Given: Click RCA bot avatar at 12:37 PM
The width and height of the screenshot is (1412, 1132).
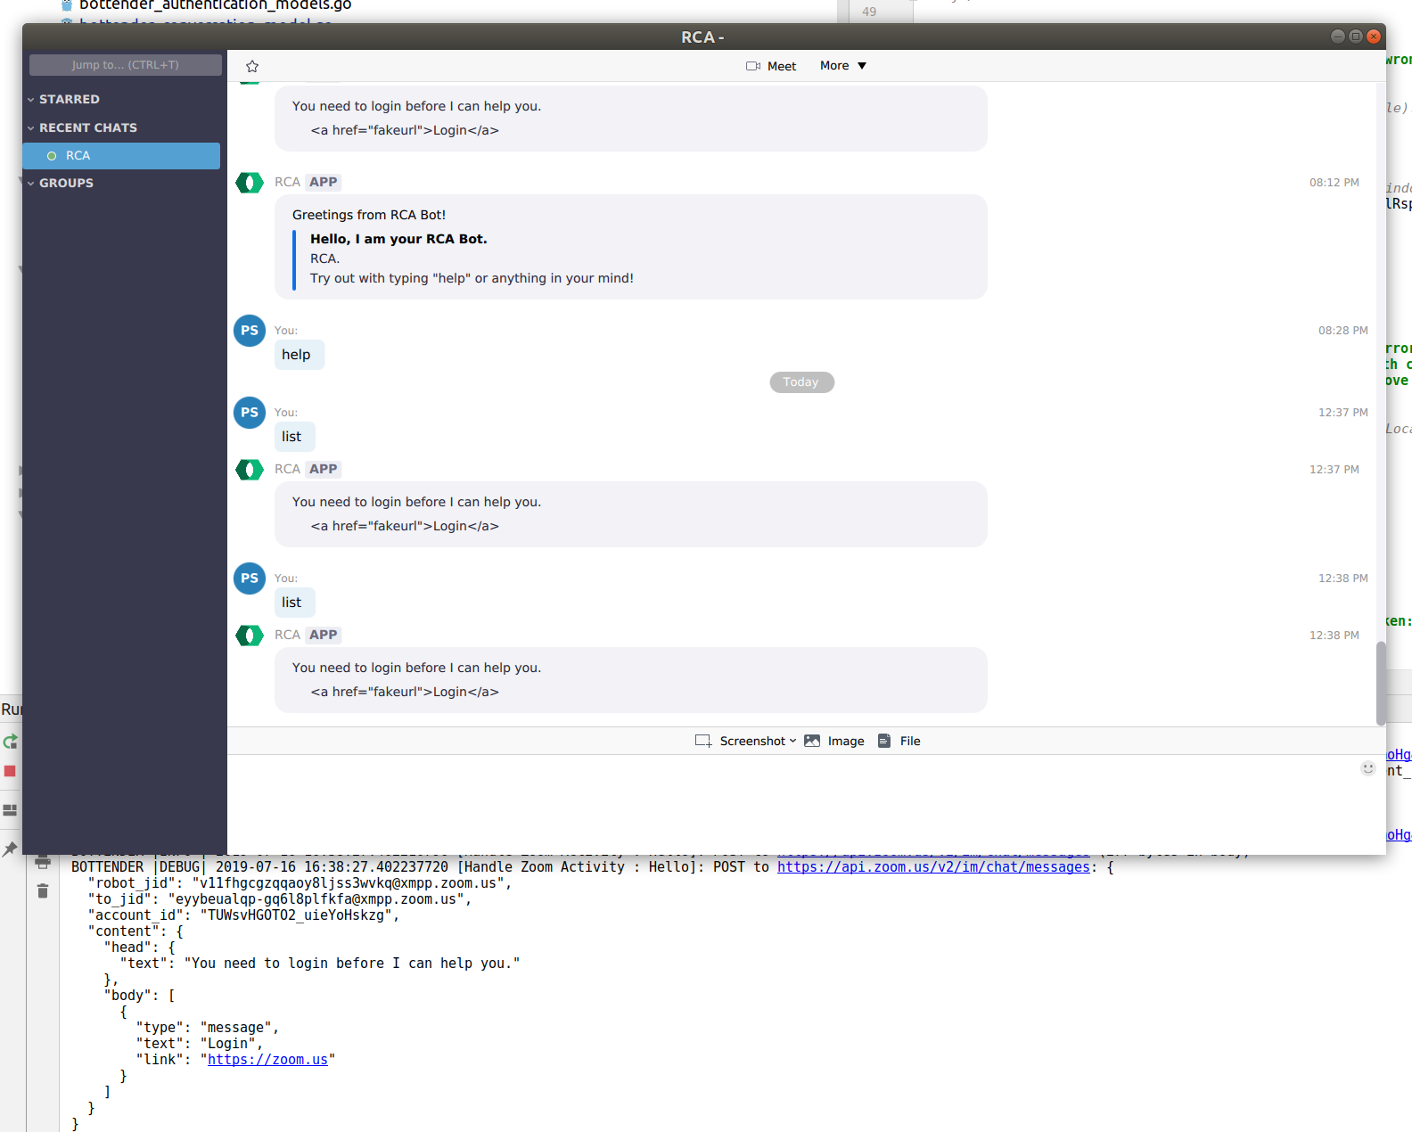Looking at the screenshot, I should 250,470.
